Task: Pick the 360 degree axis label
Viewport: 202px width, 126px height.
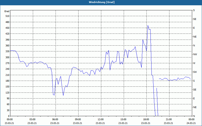Action: [7, 46]
